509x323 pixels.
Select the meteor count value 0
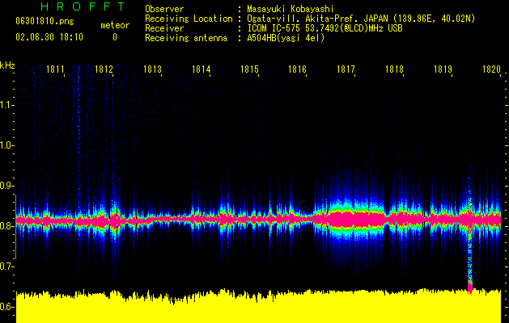click(114, 37)
